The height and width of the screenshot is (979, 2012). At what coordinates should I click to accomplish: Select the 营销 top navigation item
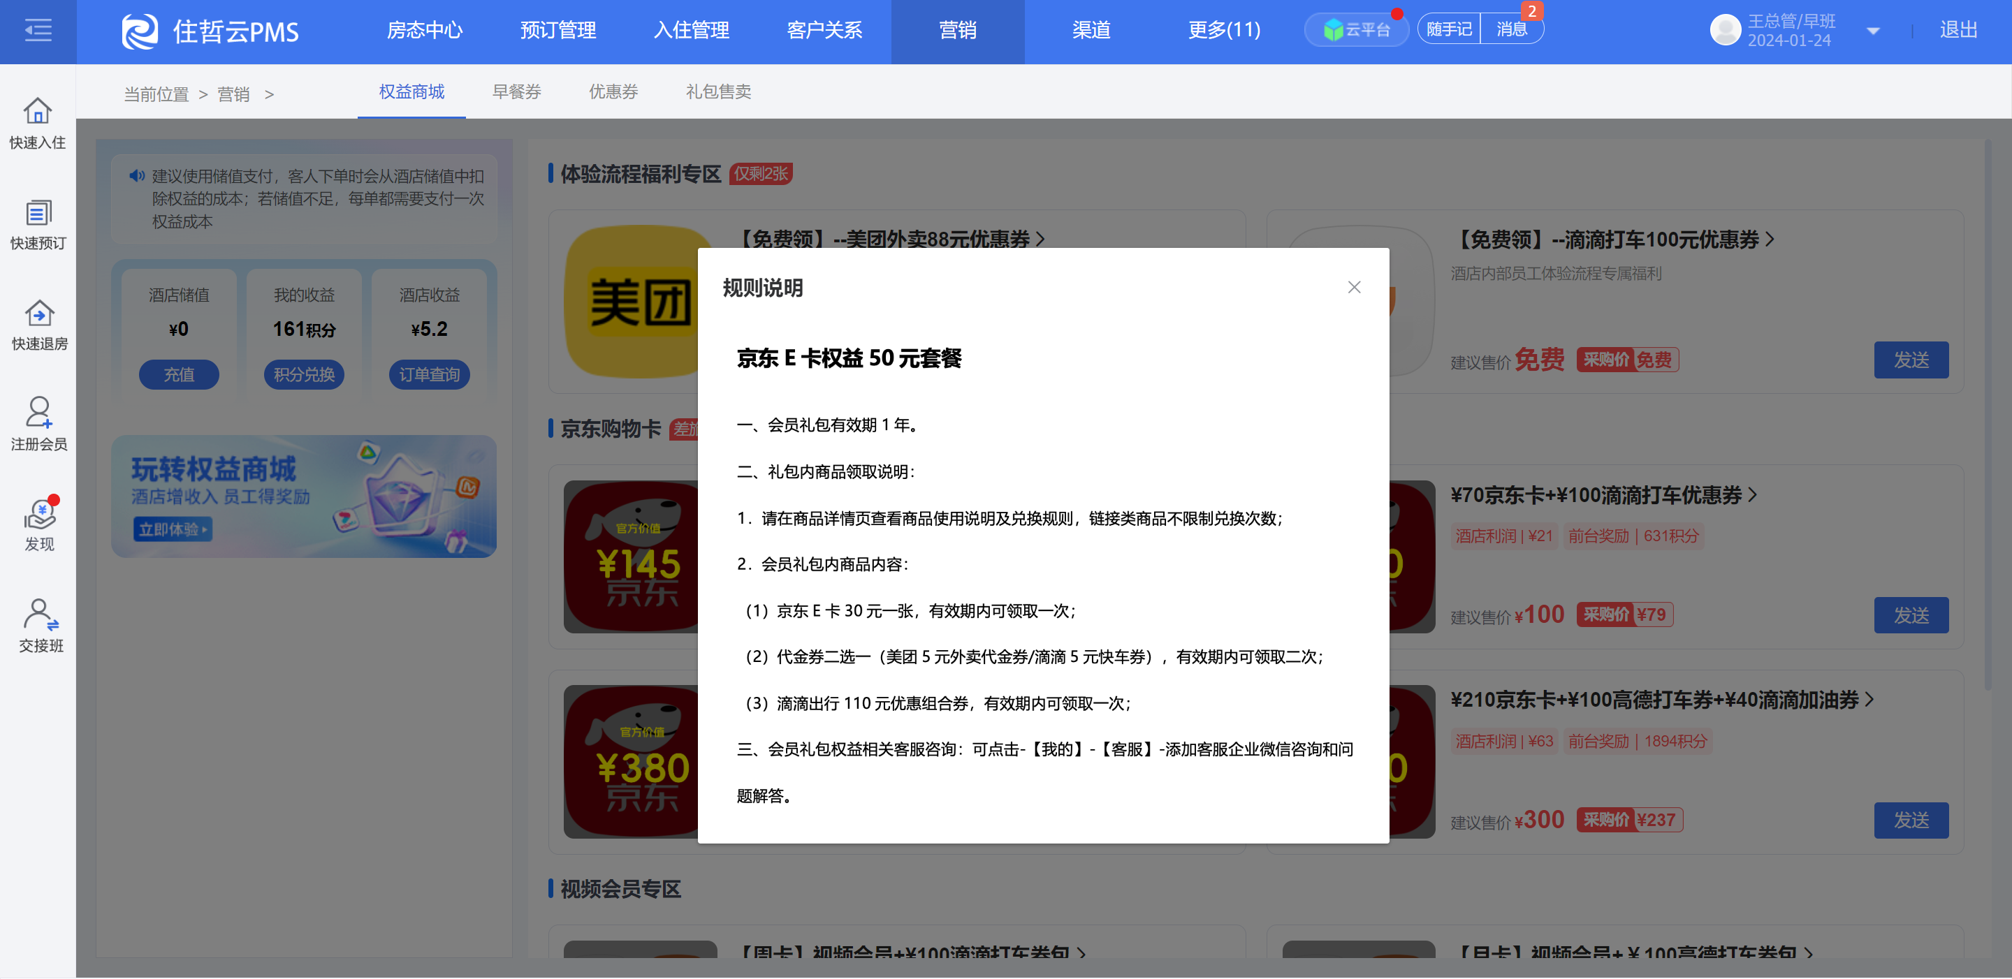pyautogui.click(x=958, y=31)
